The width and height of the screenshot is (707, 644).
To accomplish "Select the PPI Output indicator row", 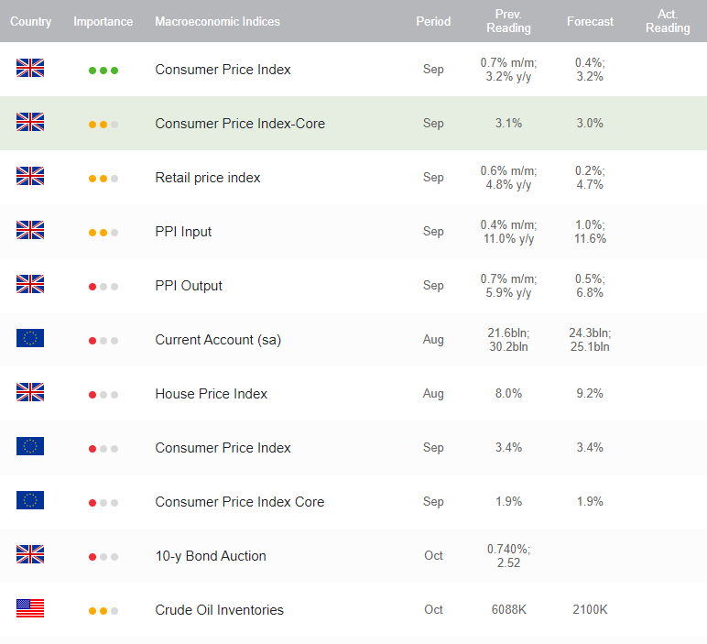I will pos(353,286).
